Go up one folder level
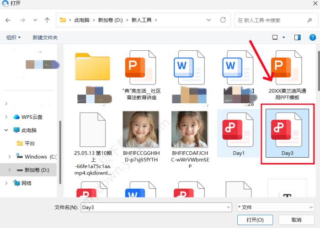The width and height of the screenshot is (320, 228). click(47, 20)
